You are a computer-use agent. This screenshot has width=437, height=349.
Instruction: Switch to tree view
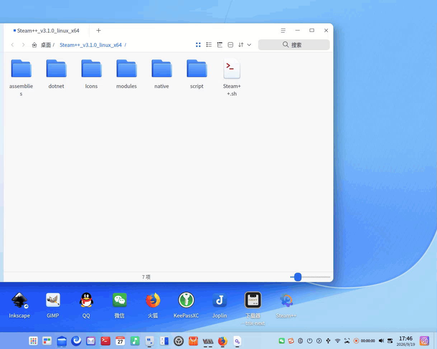coord(220,45)
